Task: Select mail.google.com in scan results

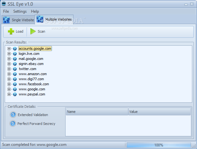Action: click(x=31, y=59)
